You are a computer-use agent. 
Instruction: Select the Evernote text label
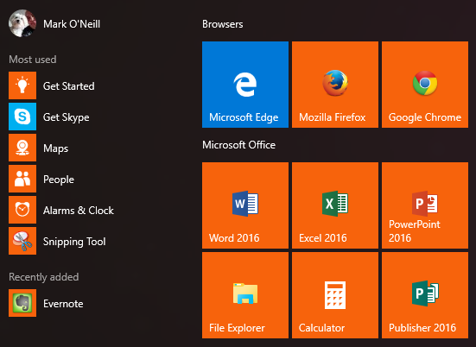tap(63, 304)
